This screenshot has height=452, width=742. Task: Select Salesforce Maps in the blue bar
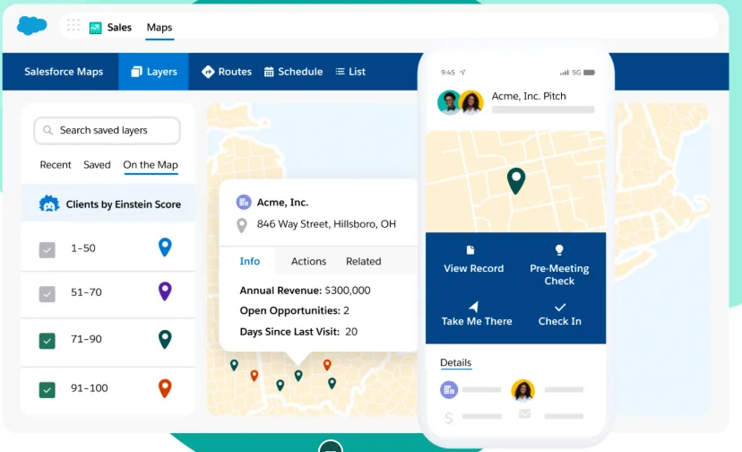pyautogui.click(x=64, y=72)
